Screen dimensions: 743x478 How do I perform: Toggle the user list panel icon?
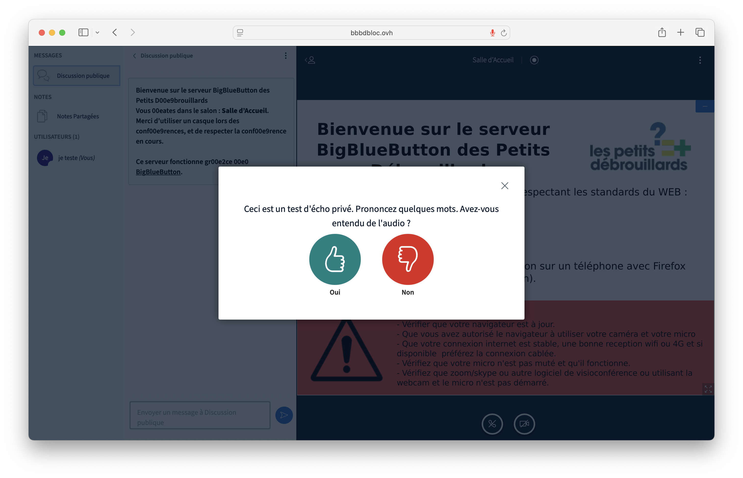310,60
